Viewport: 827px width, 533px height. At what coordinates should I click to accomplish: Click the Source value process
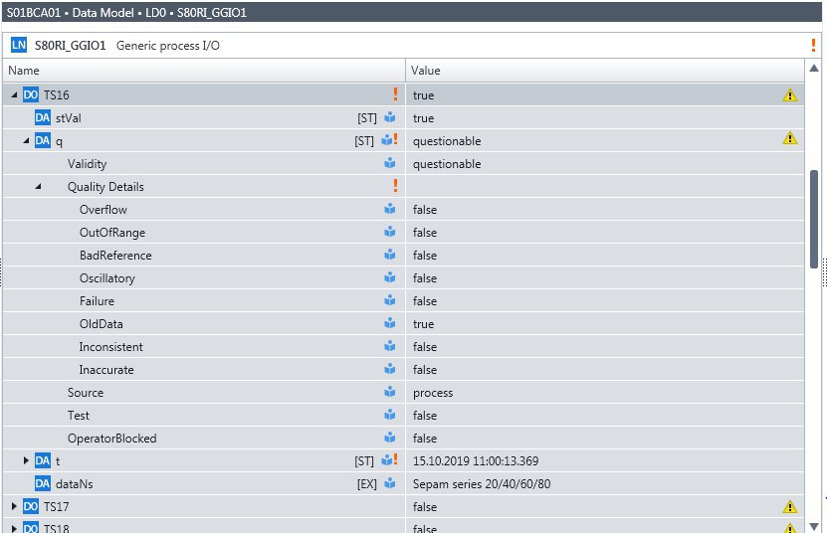point(433,393)
